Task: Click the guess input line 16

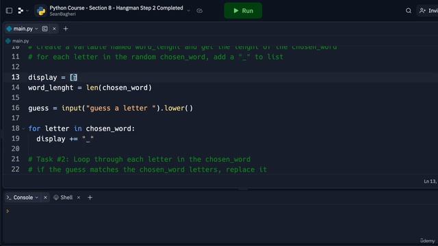Action: (111, 108)
